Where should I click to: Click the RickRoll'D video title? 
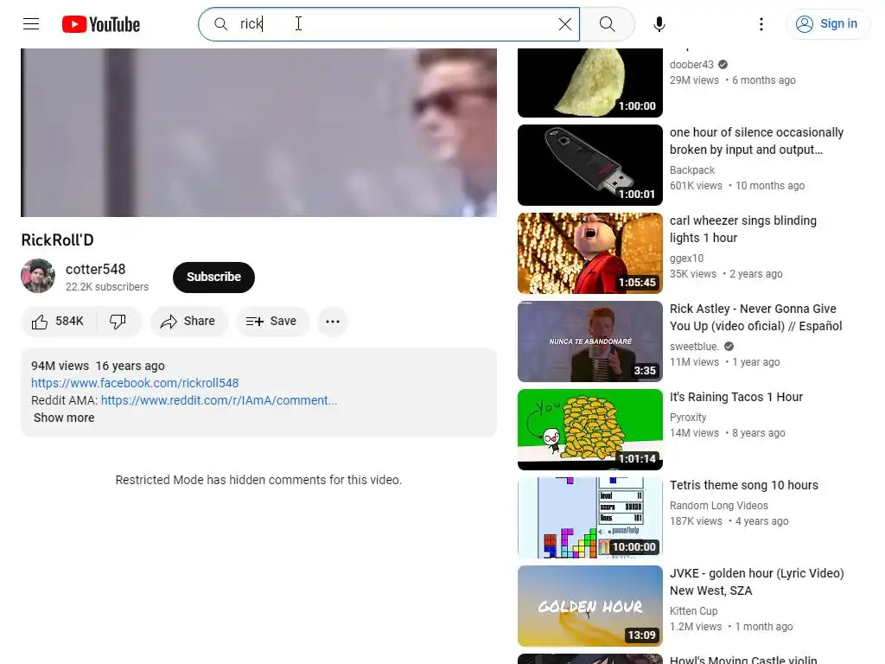pyautogui.click(x=58, y=240)
